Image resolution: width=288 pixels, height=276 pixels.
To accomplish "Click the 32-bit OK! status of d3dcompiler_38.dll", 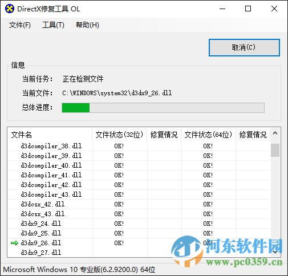I will 119,146.
